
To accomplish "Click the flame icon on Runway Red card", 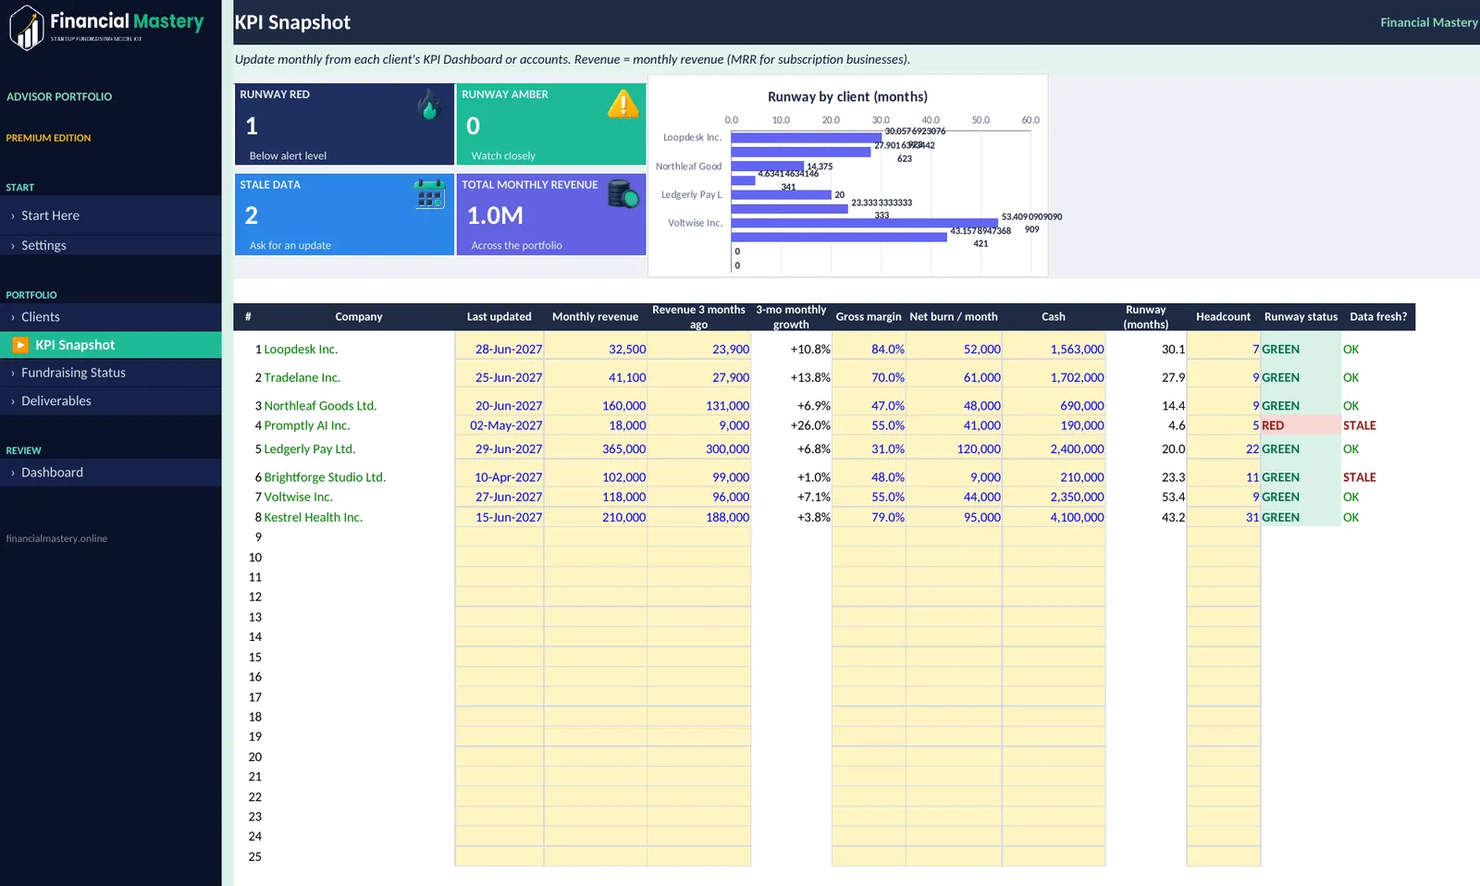I will (428, 105).
